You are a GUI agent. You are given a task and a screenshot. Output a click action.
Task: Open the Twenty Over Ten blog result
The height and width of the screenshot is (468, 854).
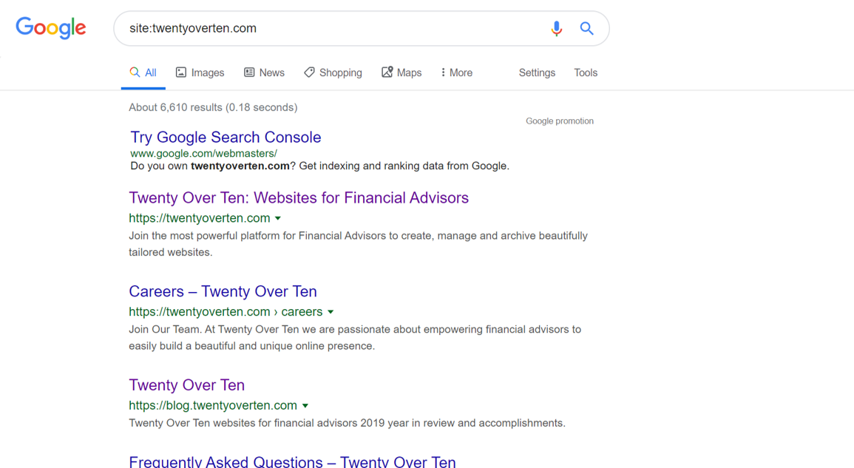click(x=186, y=385)
